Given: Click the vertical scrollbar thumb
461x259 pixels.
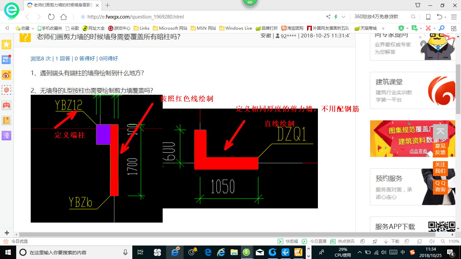Looking at the screenshot, I should coord(458,89).
